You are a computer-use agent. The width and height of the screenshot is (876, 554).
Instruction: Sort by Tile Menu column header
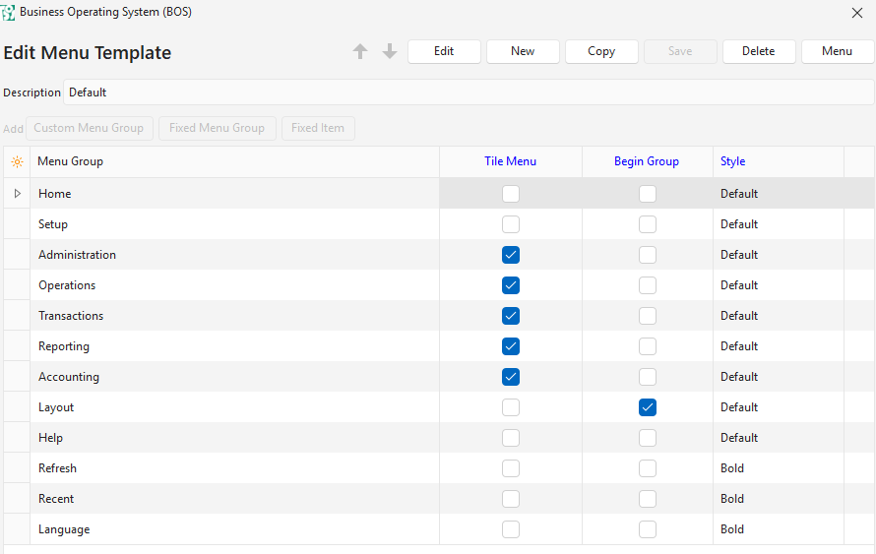coord(511,161)
